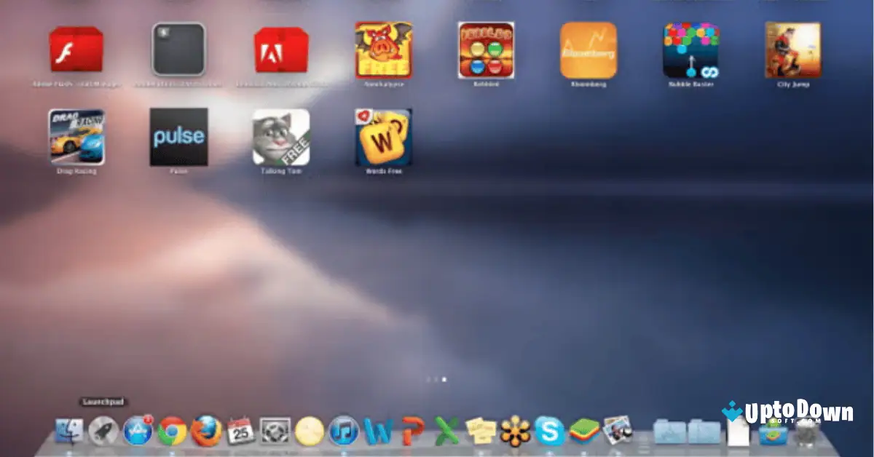Open the Adobe Flash Player installer icon

point(76,52)
